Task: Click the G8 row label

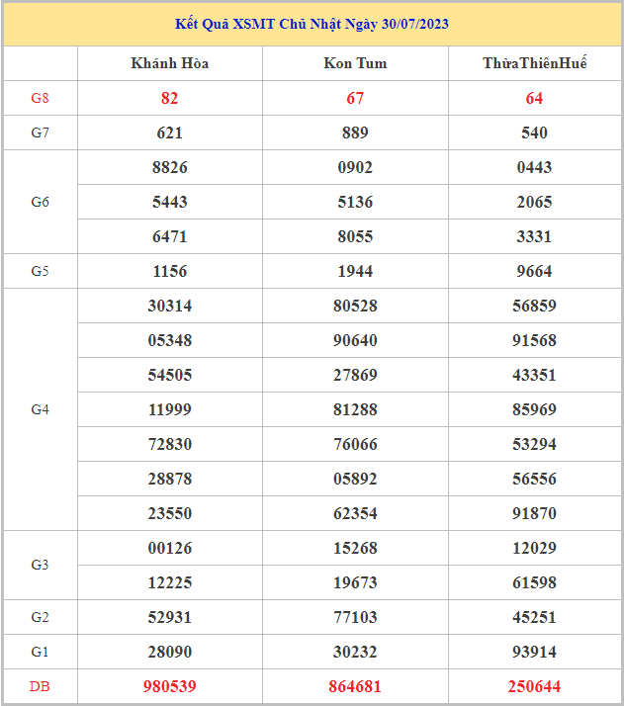Action: (40, 98)
